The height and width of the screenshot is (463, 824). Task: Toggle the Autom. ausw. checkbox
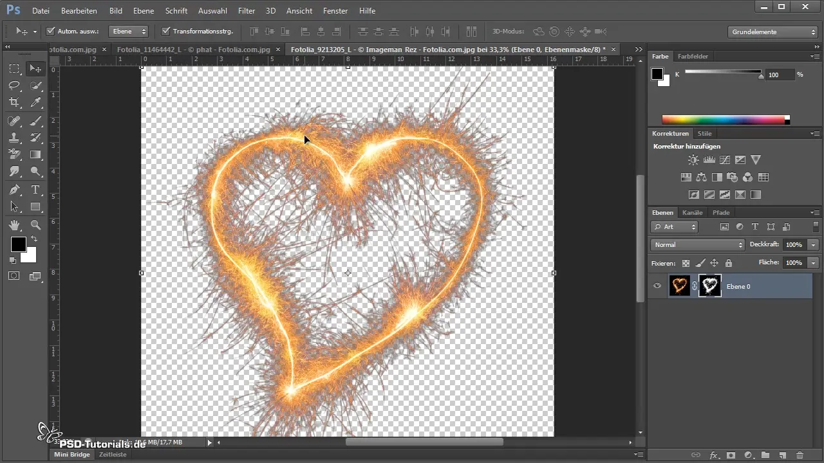tap(51, 31)
